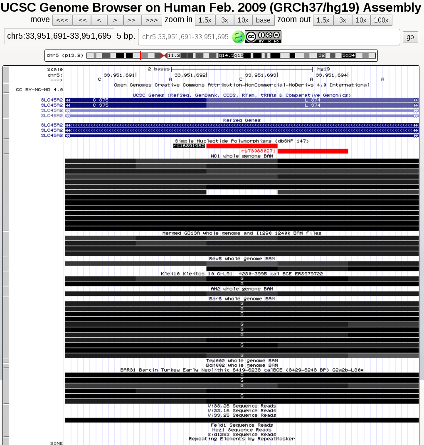Move far right with the >>> button

tap(152, 20)
